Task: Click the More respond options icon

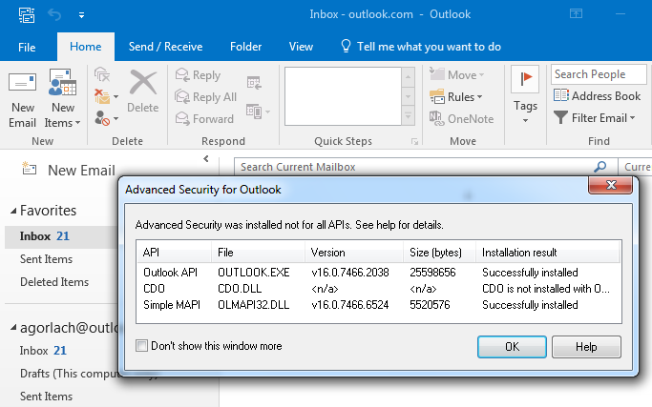Action: click(258, 112)
